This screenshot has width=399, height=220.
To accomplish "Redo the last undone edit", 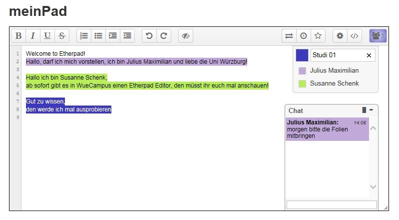I will click(163, 36).
